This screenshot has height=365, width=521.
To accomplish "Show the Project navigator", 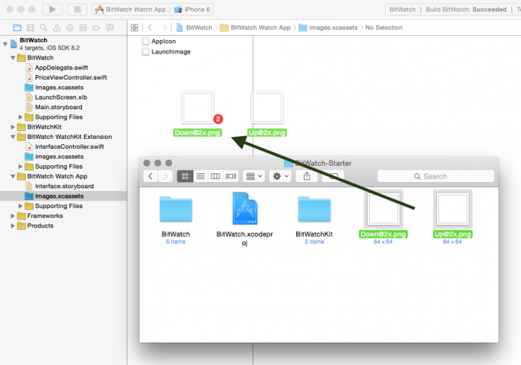I will (17, 28).
